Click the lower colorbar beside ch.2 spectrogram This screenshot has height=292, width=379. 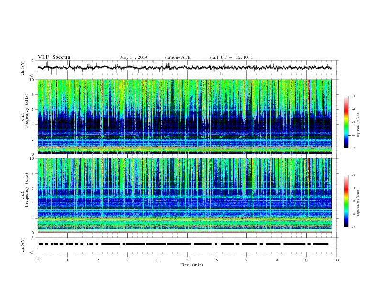[x=346, y=201]
